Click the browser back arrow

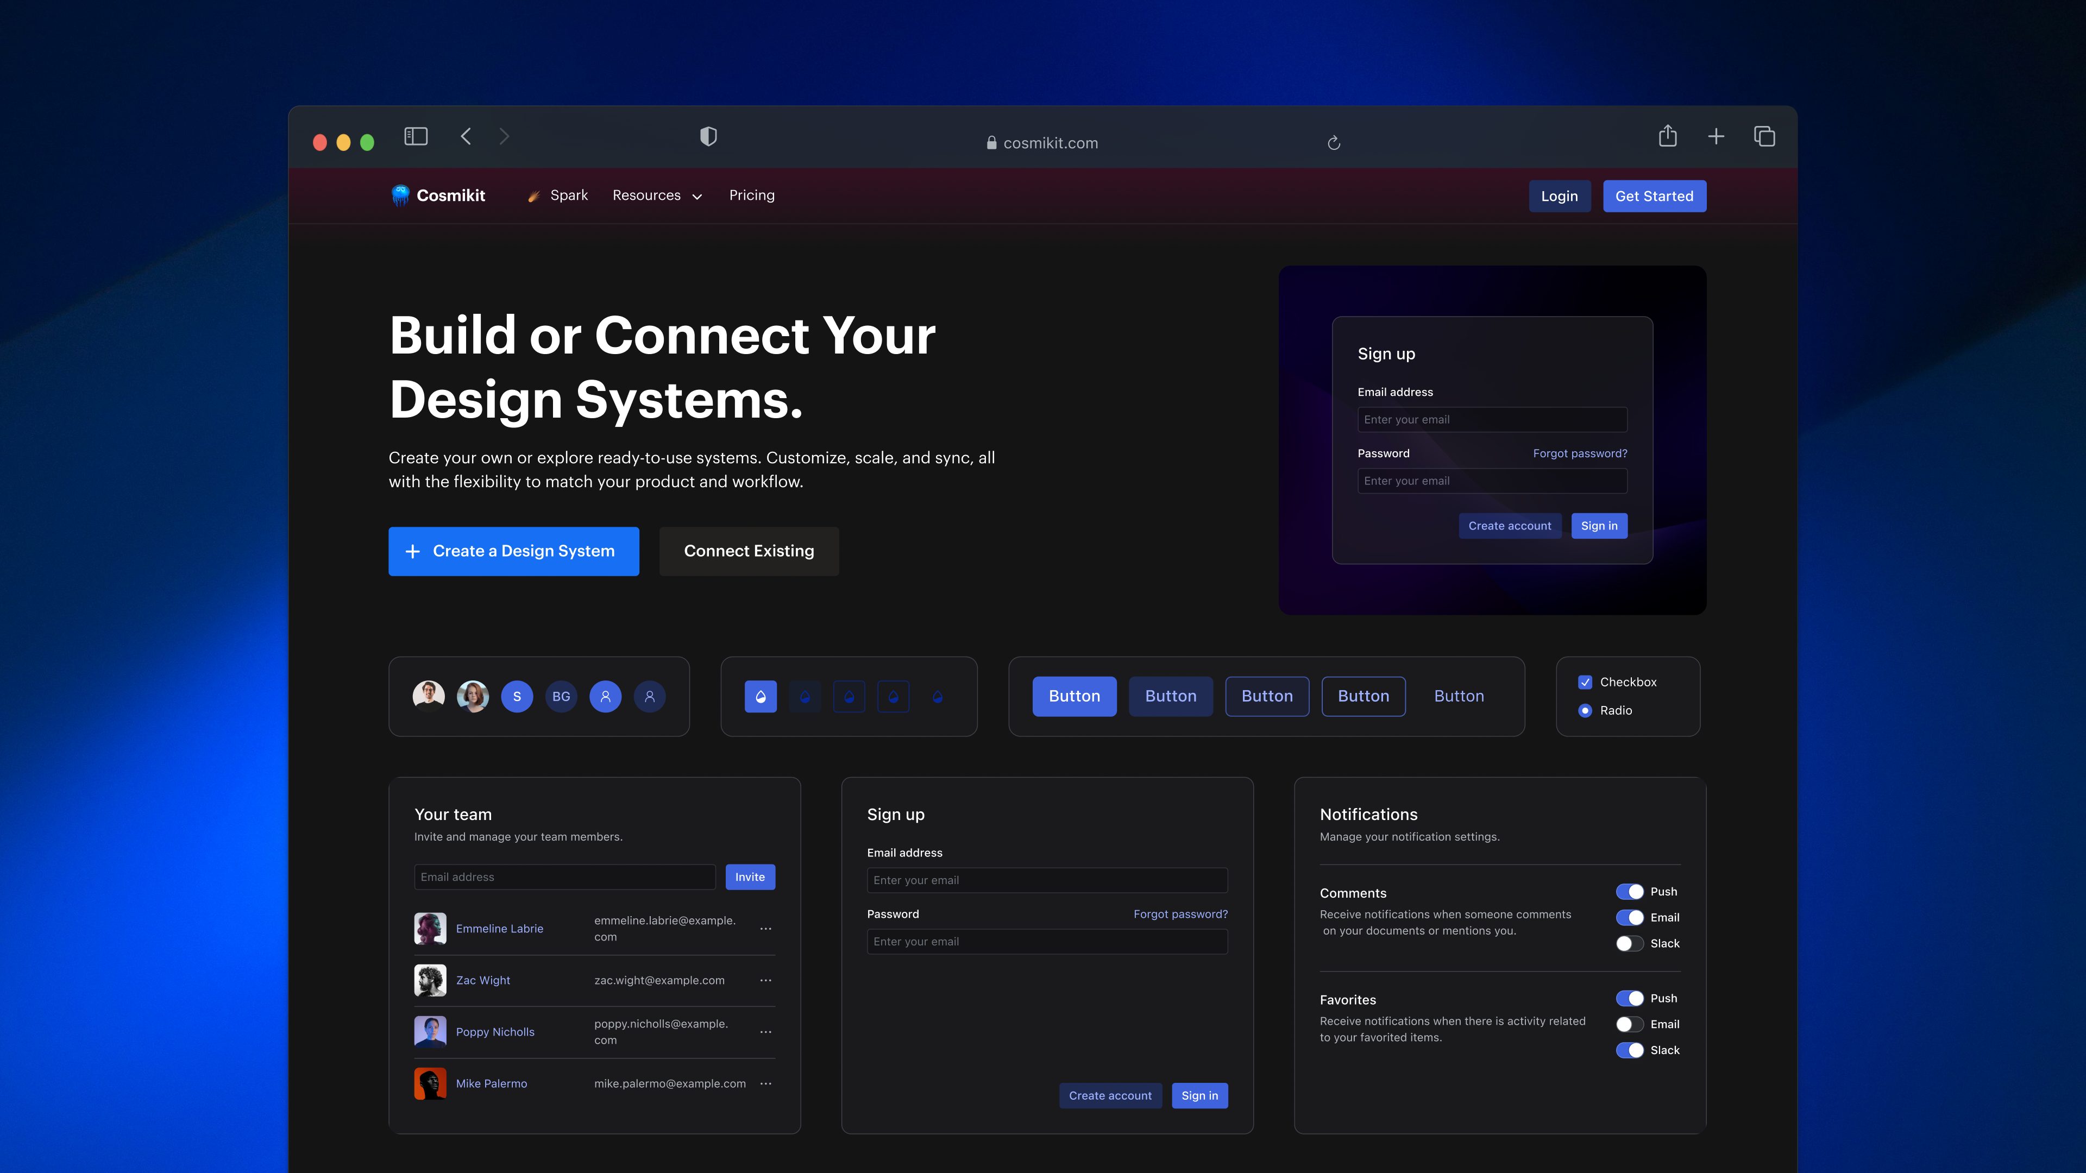pos(466,136)
